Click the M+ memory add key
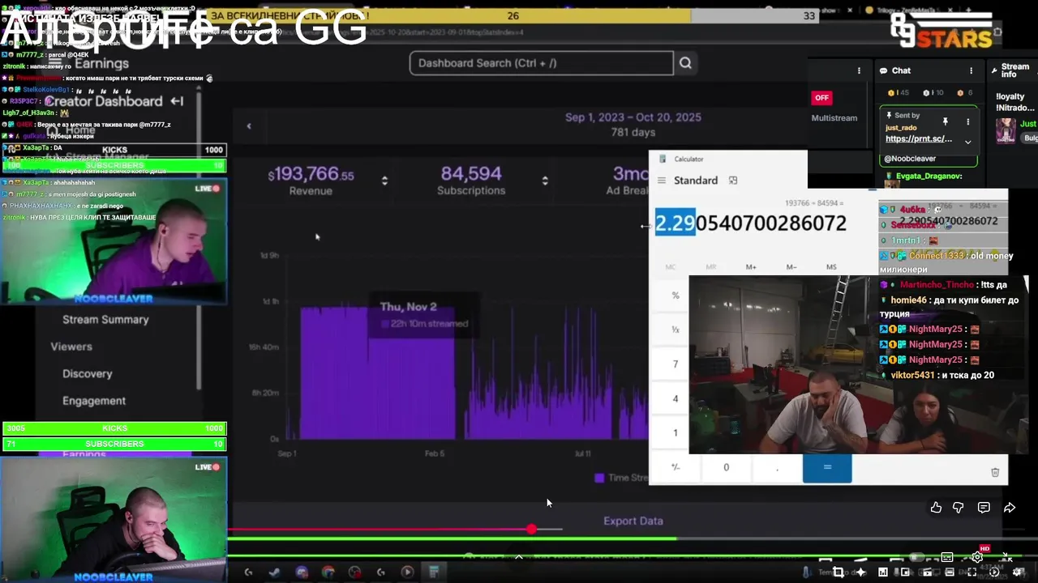 click(x=751, y=266)
